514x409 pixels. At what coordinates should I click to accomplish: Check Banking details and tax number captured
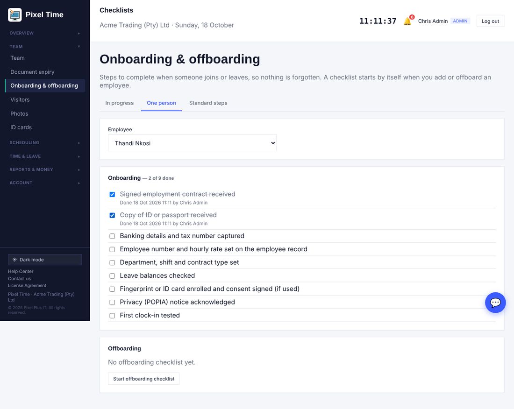pos(112,236)
